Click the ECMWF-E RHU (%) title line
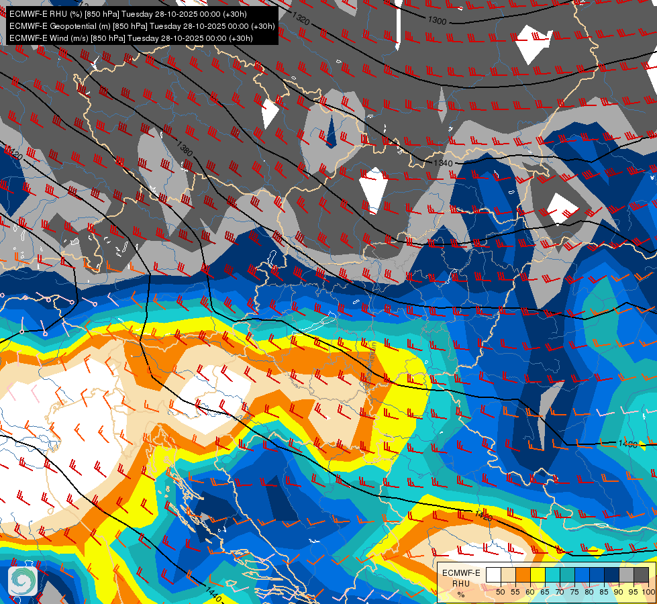Viewport: 657px width, 604px height. [x=128, y=14]
